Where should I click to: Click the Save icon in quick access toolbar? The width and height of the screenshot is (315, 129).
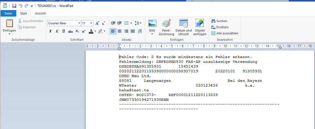[x=14, y=6]
